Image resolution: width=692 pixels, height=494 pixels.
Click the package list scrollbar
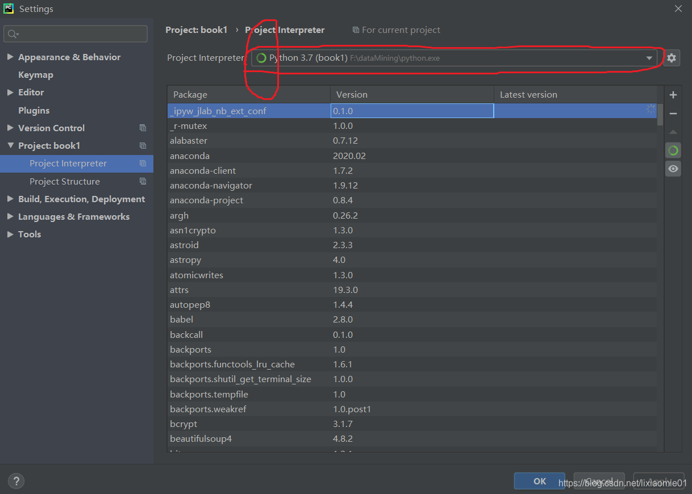click(x=660, y=114)
